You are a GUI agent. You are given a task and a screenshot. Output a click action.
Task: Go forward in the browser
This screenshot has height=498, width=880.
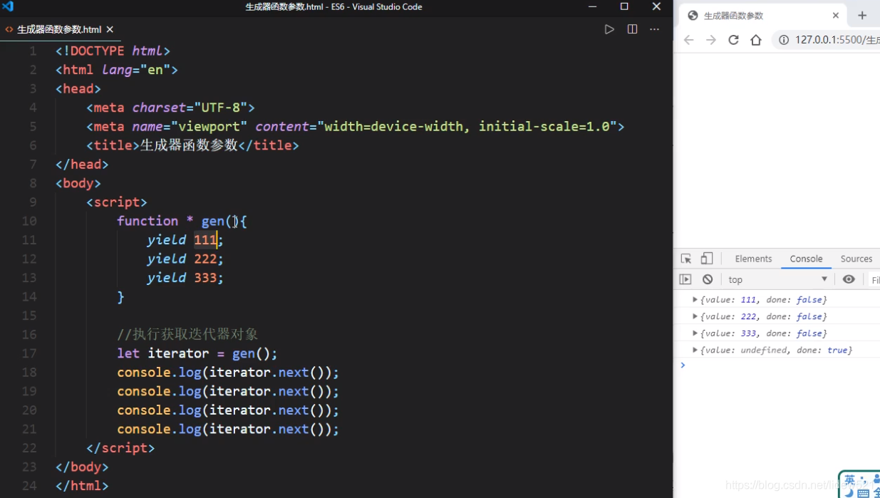point(711,40)
